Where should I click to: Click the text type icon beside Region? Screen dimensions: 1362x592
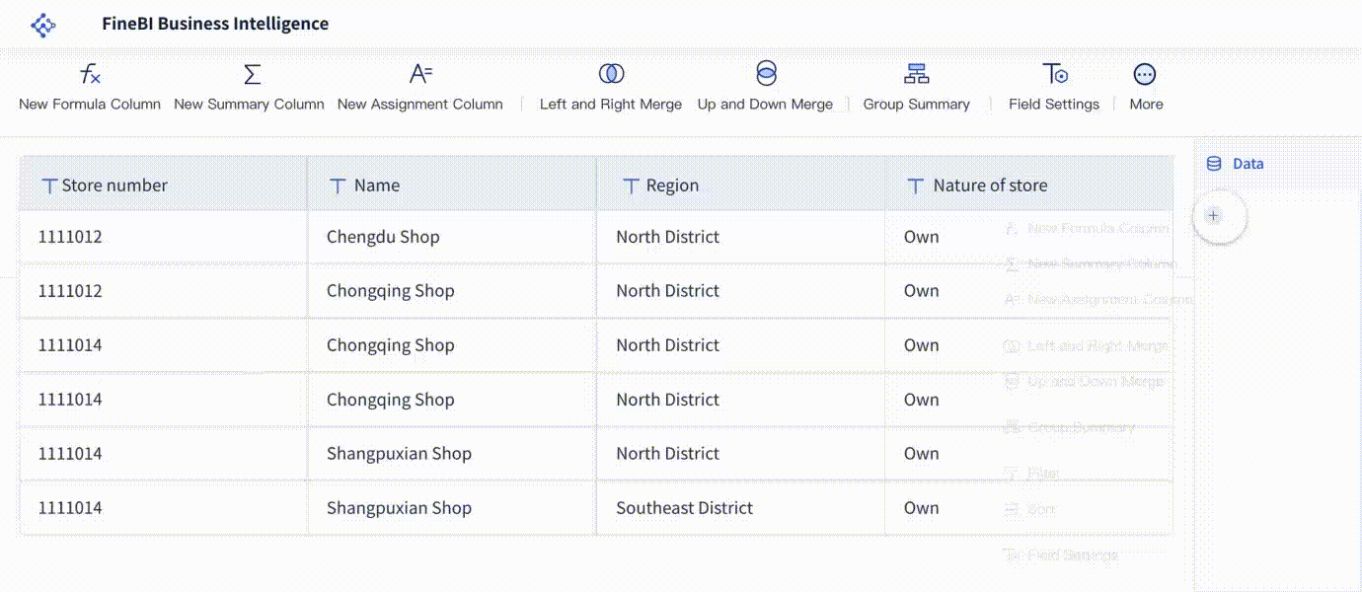[631, 185]
